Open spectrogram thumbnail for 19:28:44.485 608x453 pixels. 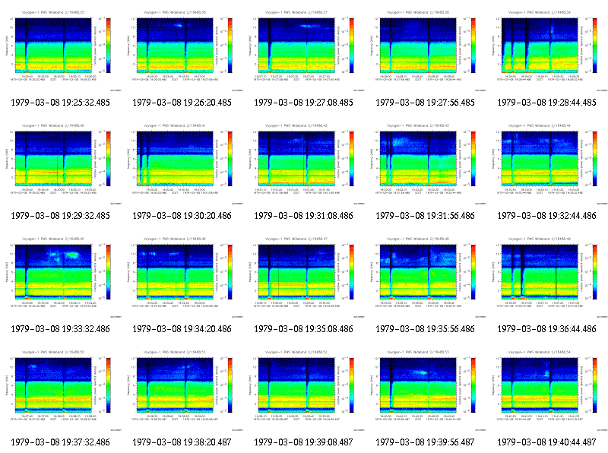click(x=547, y=50)
